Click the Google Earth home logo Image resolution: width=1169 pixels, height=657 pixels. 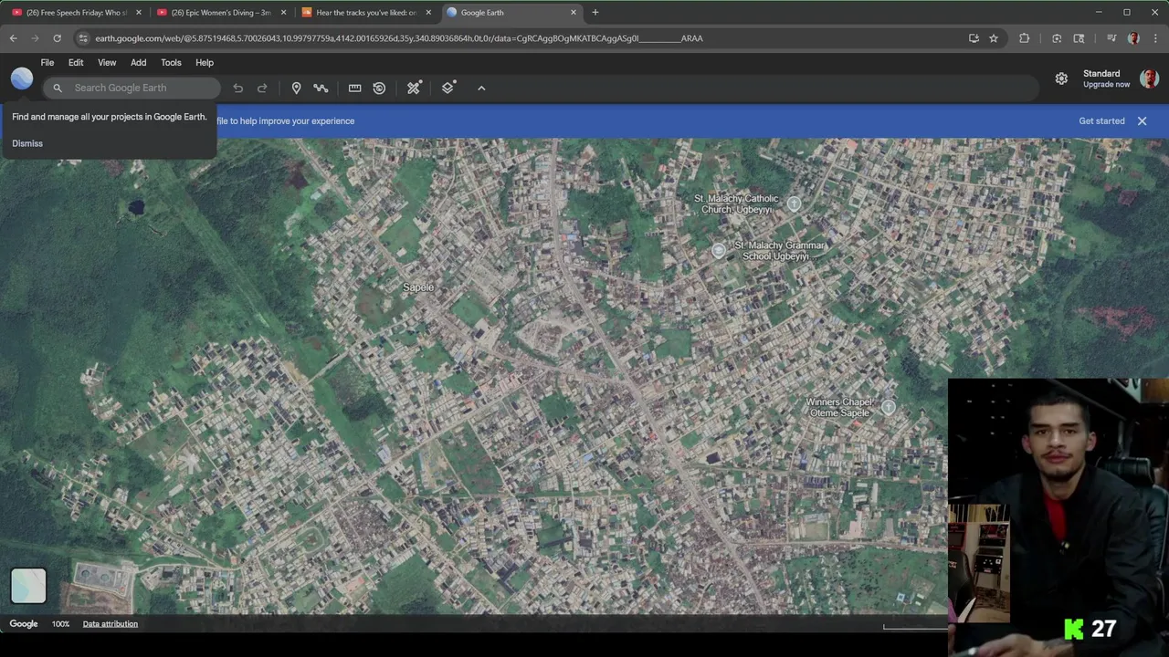(x=22, y=78)
